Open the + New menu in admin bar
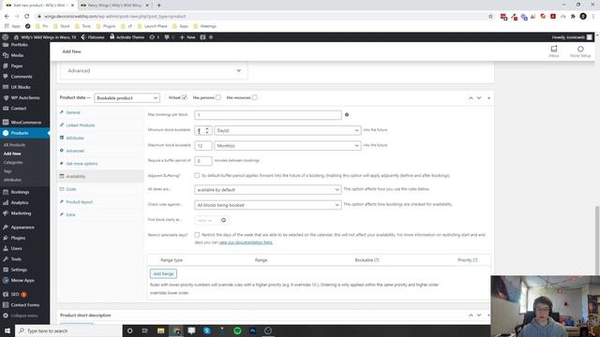 187,37
